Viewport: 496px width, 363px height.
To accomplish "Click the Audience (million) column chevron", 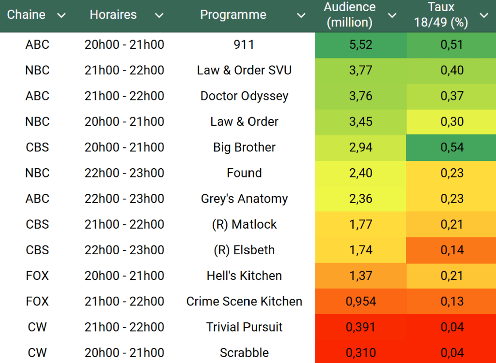I will pos(392,15).
